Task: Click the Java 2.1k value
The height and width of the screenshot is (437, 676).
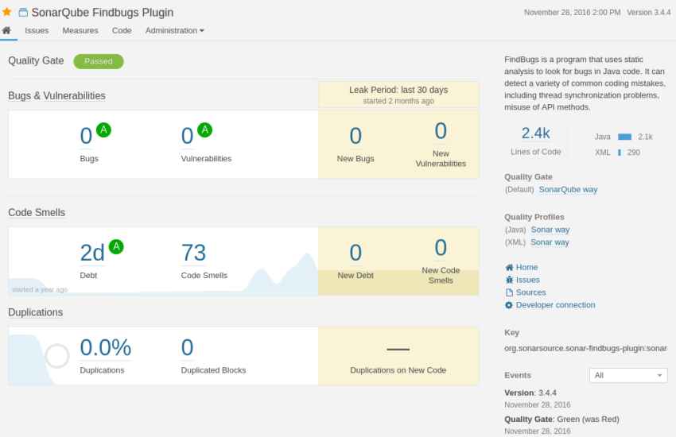Action: 645,137
